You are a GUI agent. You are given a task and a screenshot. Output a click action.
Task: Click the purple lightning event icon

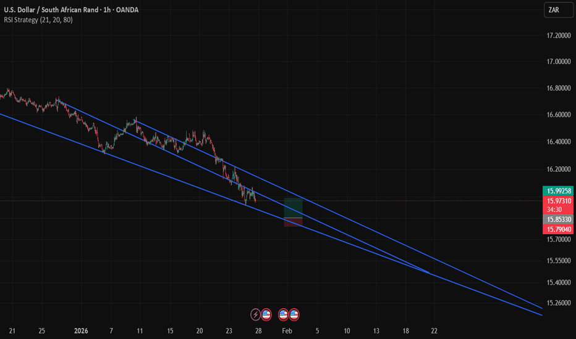(x=256, y=314)
